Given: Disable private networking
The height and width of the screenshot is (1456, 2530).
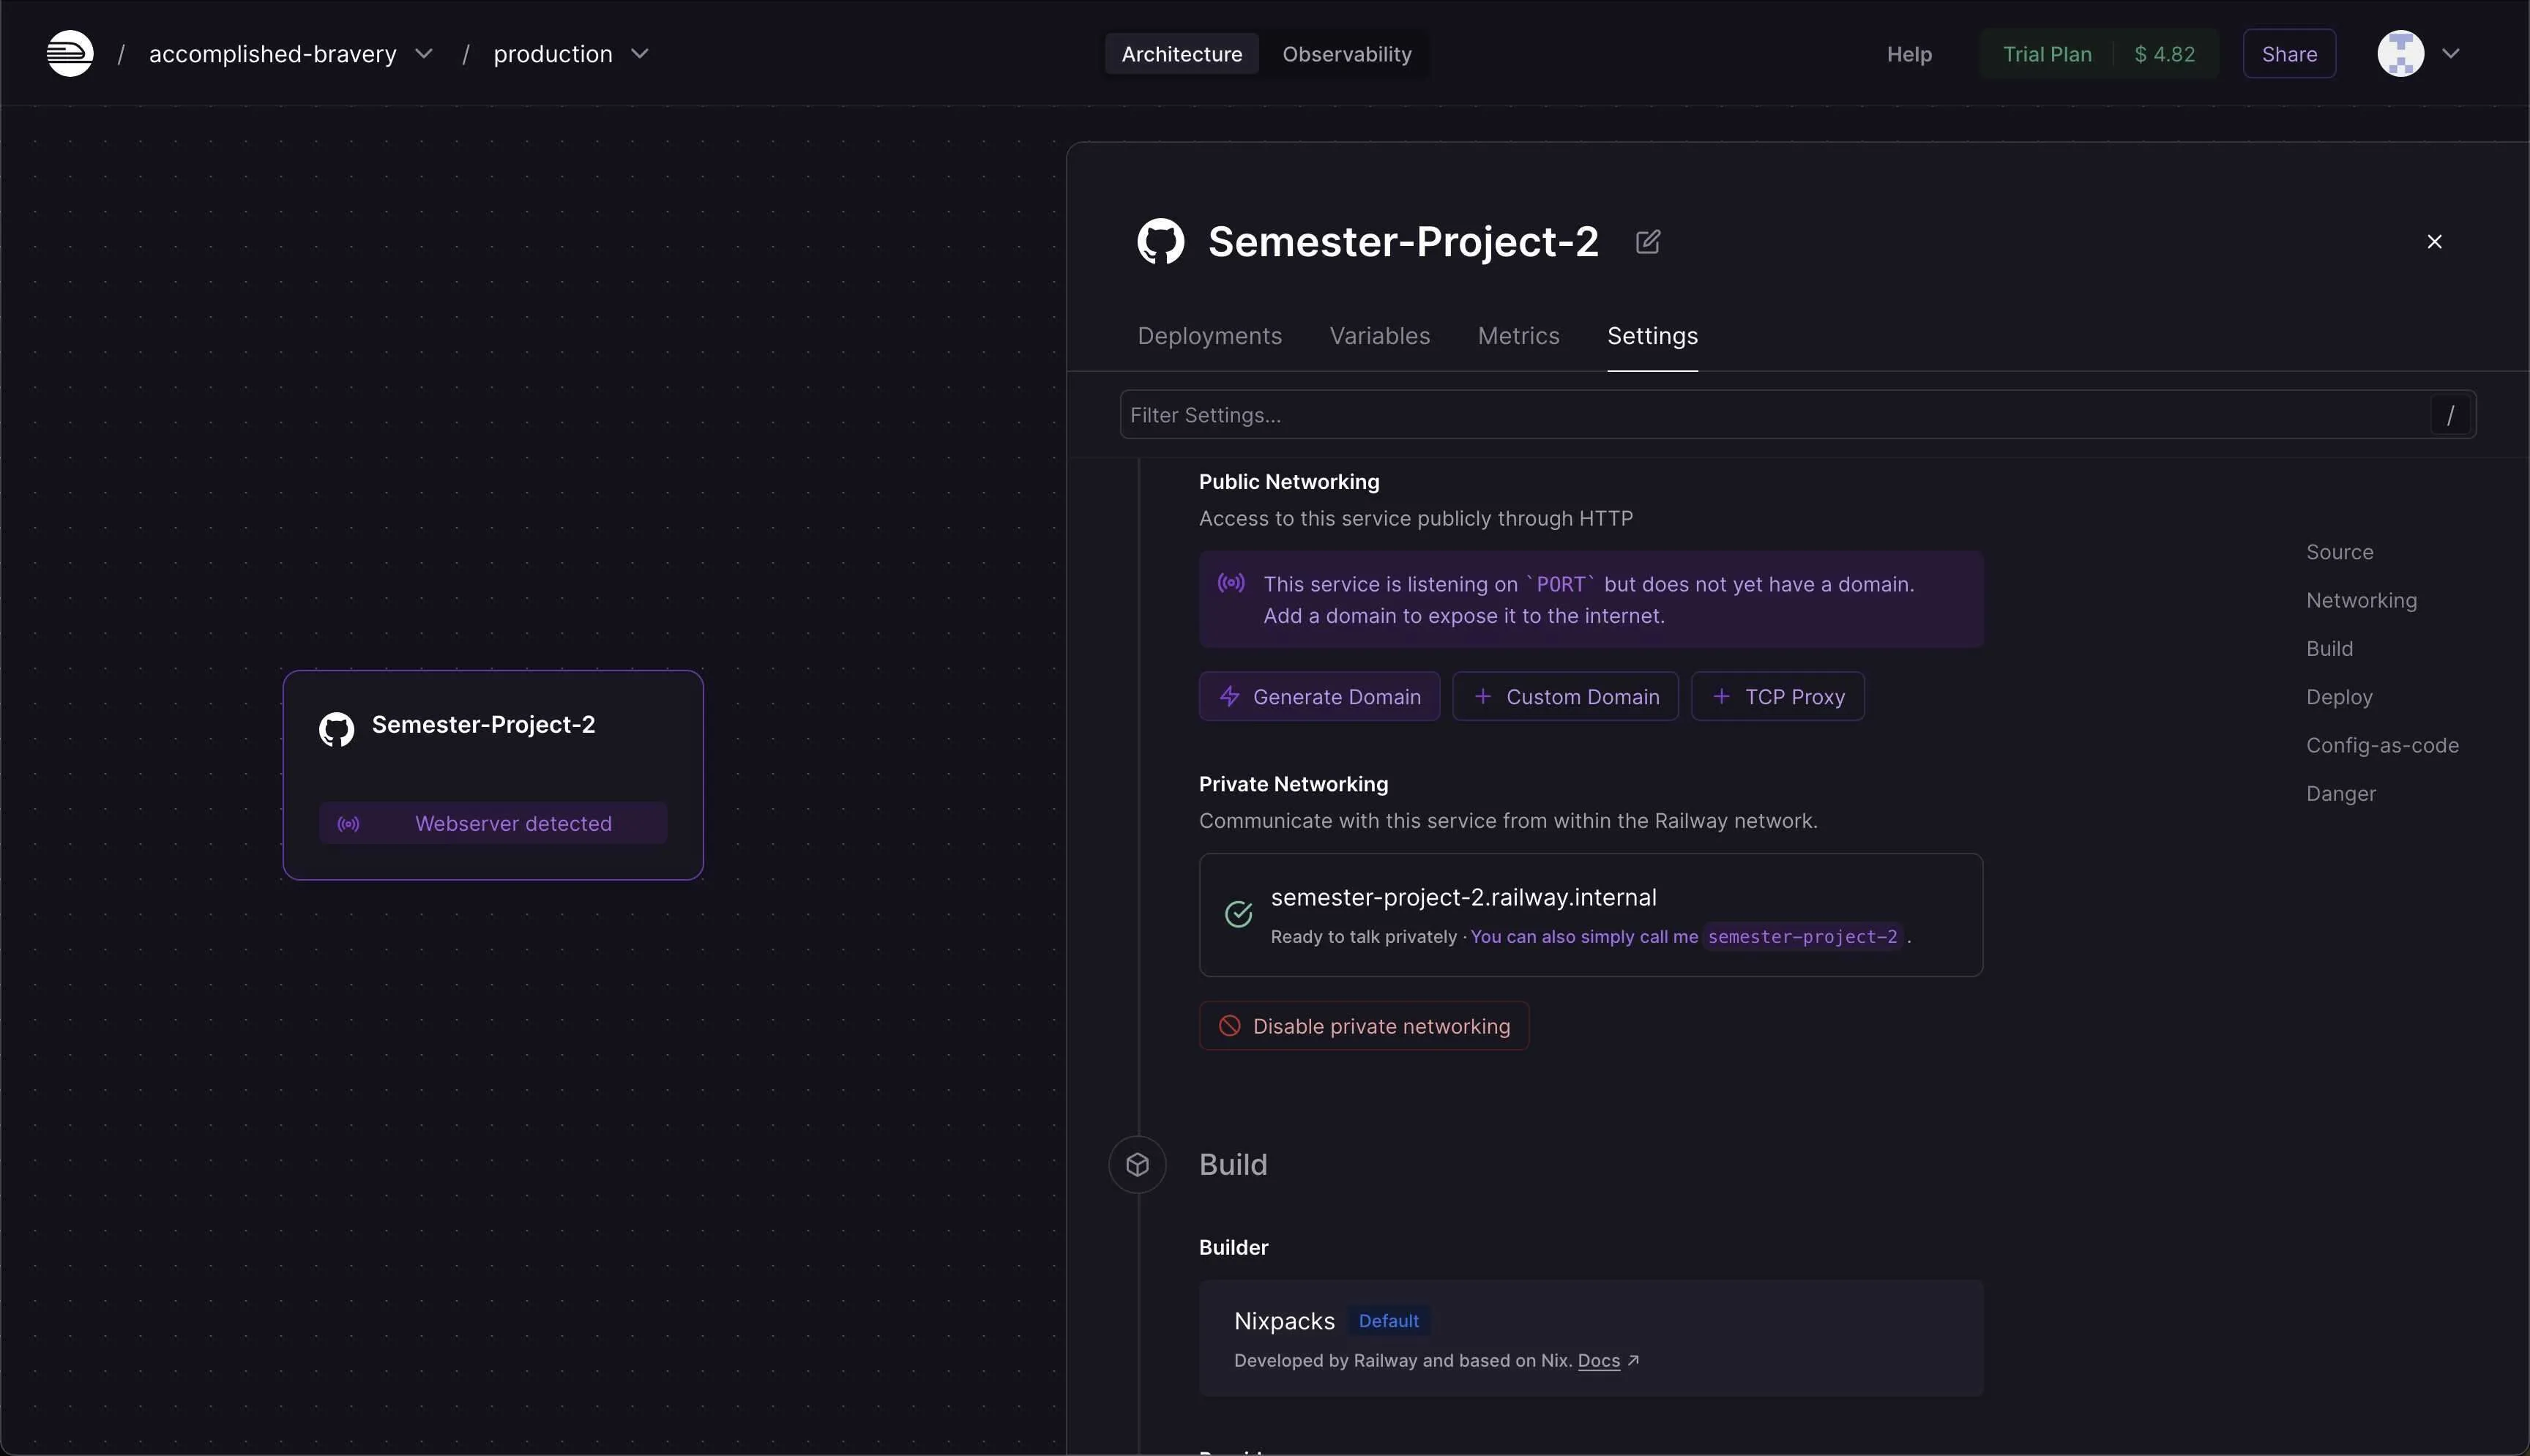Looking at the screenshot, I should pyautogui.click(x=1363, y=1026).
